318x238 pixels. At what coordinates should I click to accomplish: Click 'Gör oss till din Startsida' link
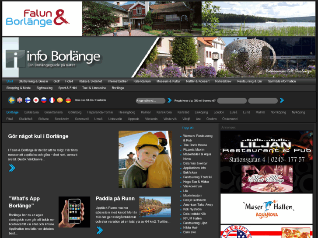pyautogui.click(x=91, y=100)
